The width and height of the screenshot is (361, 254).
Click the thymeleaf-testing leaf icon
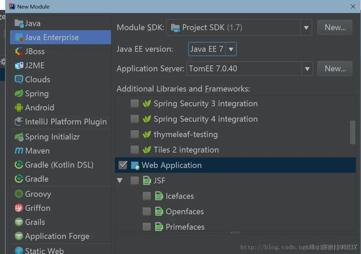pos(147,134)
